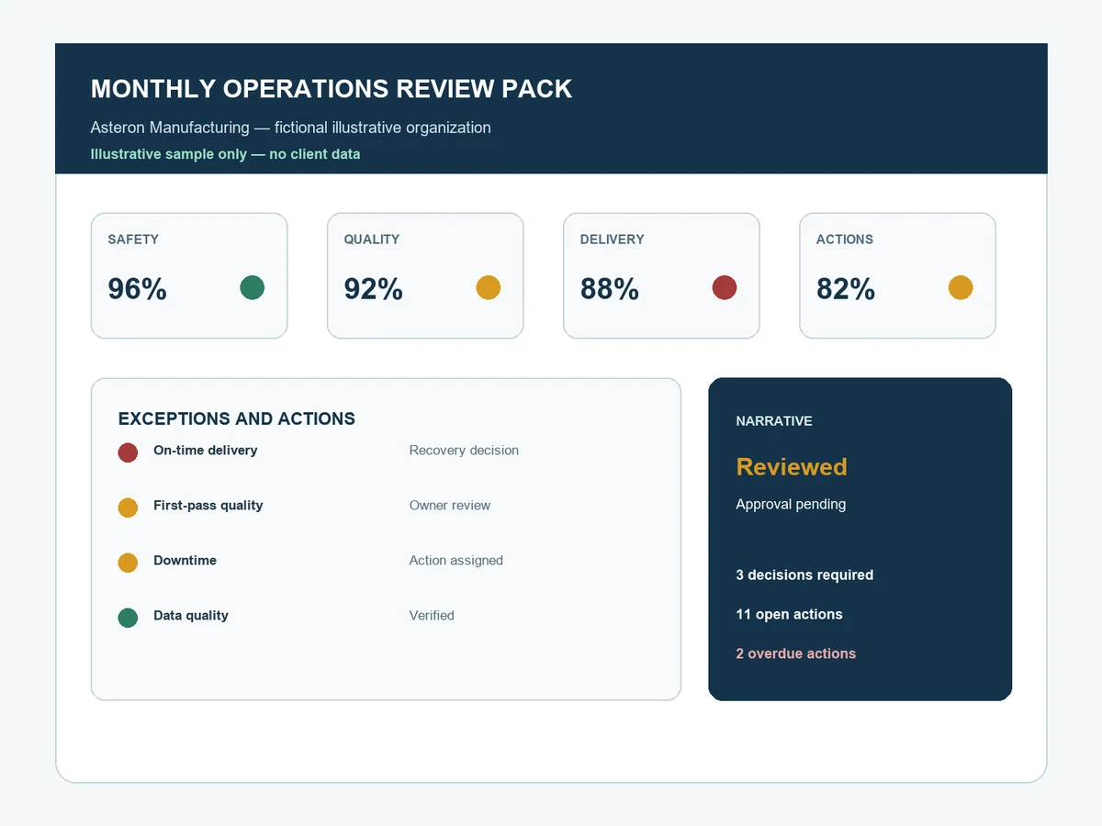
Task: Click the red status dot on Delivery card
Action: (x=725, y=287)
